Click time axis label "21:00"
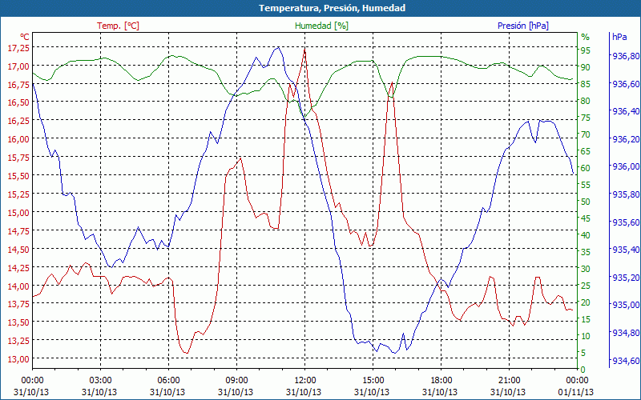The height and width of the screenshot is (400, 641). [x=510, y=381]
